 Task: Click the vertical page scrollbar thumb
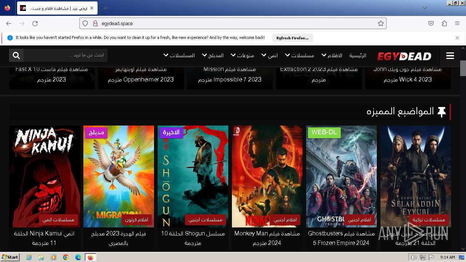(463, 68)
